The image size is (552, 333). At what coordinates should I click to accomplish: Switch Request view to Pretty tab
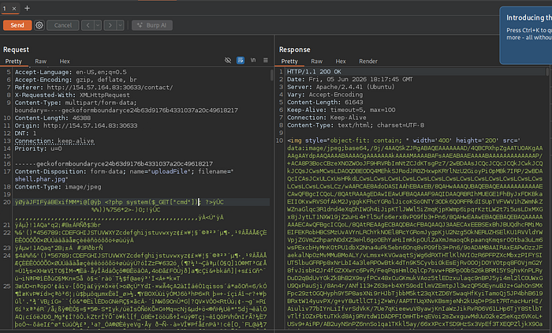(13, 62)
